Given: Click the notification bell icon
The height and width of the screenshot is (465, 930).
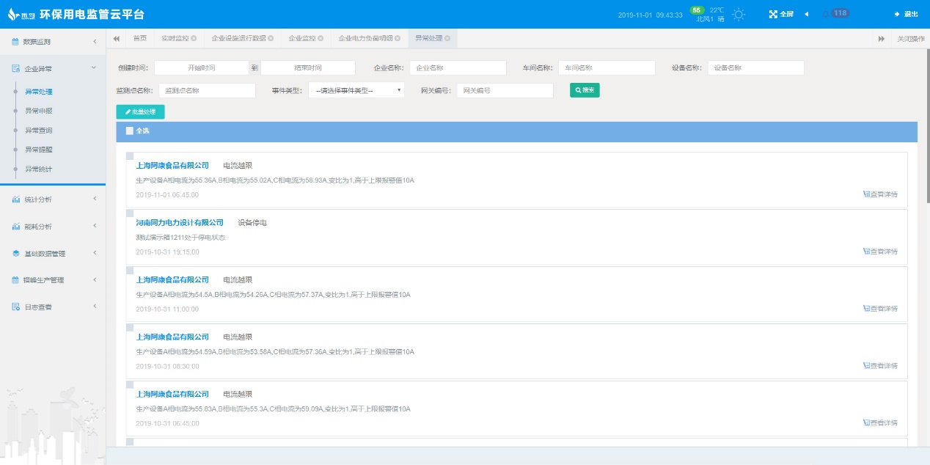Looking at the screenshot, I should tap(826, 14).
